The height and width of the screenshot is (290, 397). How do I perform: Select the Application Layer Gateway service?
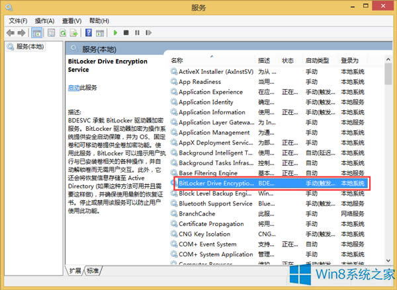(267, 122)
